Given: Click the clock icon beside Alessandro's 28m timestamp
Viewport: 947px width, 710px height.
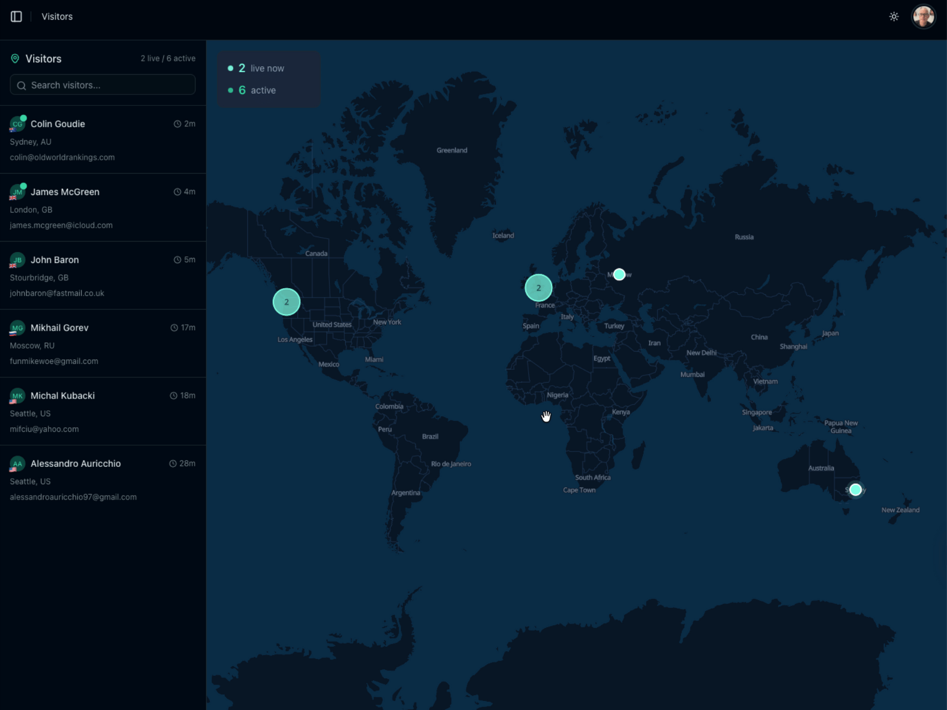Looking at the screenshot, I should click(172, 463).
